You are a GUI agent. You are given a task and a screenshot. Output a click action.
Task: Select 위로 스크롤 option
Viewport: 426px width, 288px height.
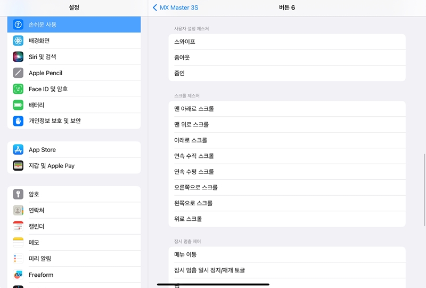pyautogui.click(x=287, y=219)
